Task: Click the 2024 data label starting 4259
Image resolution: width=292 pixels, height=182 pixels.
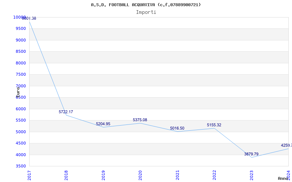Action: pos(287,145)
